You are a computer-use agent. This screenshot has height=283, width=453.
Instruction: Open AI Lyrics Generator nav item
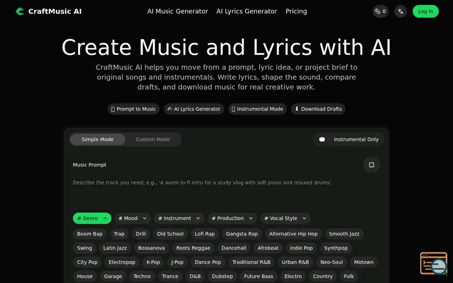246,11
